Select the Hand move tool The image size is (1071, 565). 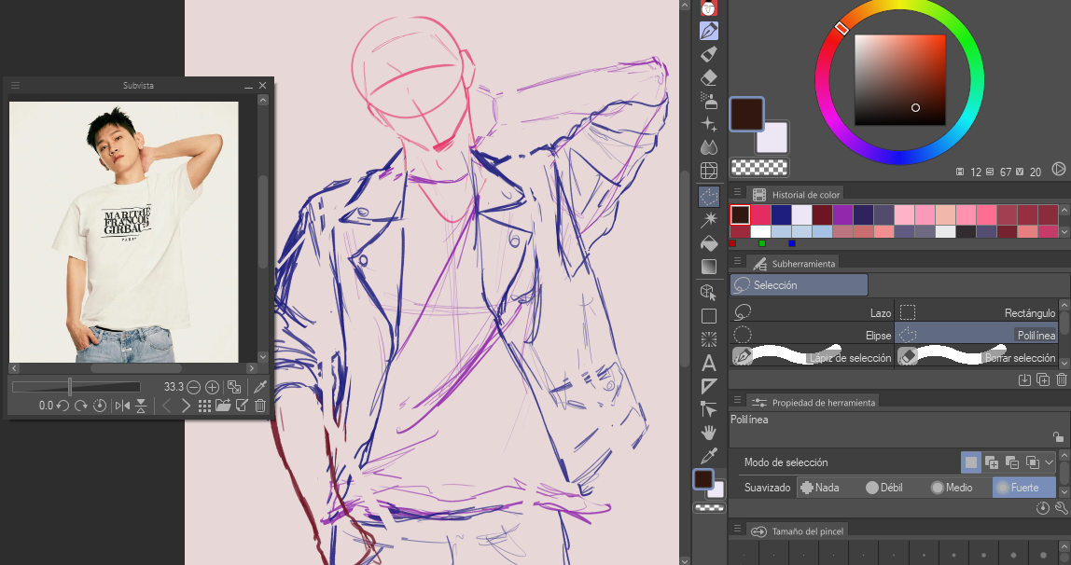[x=709, y=432]
